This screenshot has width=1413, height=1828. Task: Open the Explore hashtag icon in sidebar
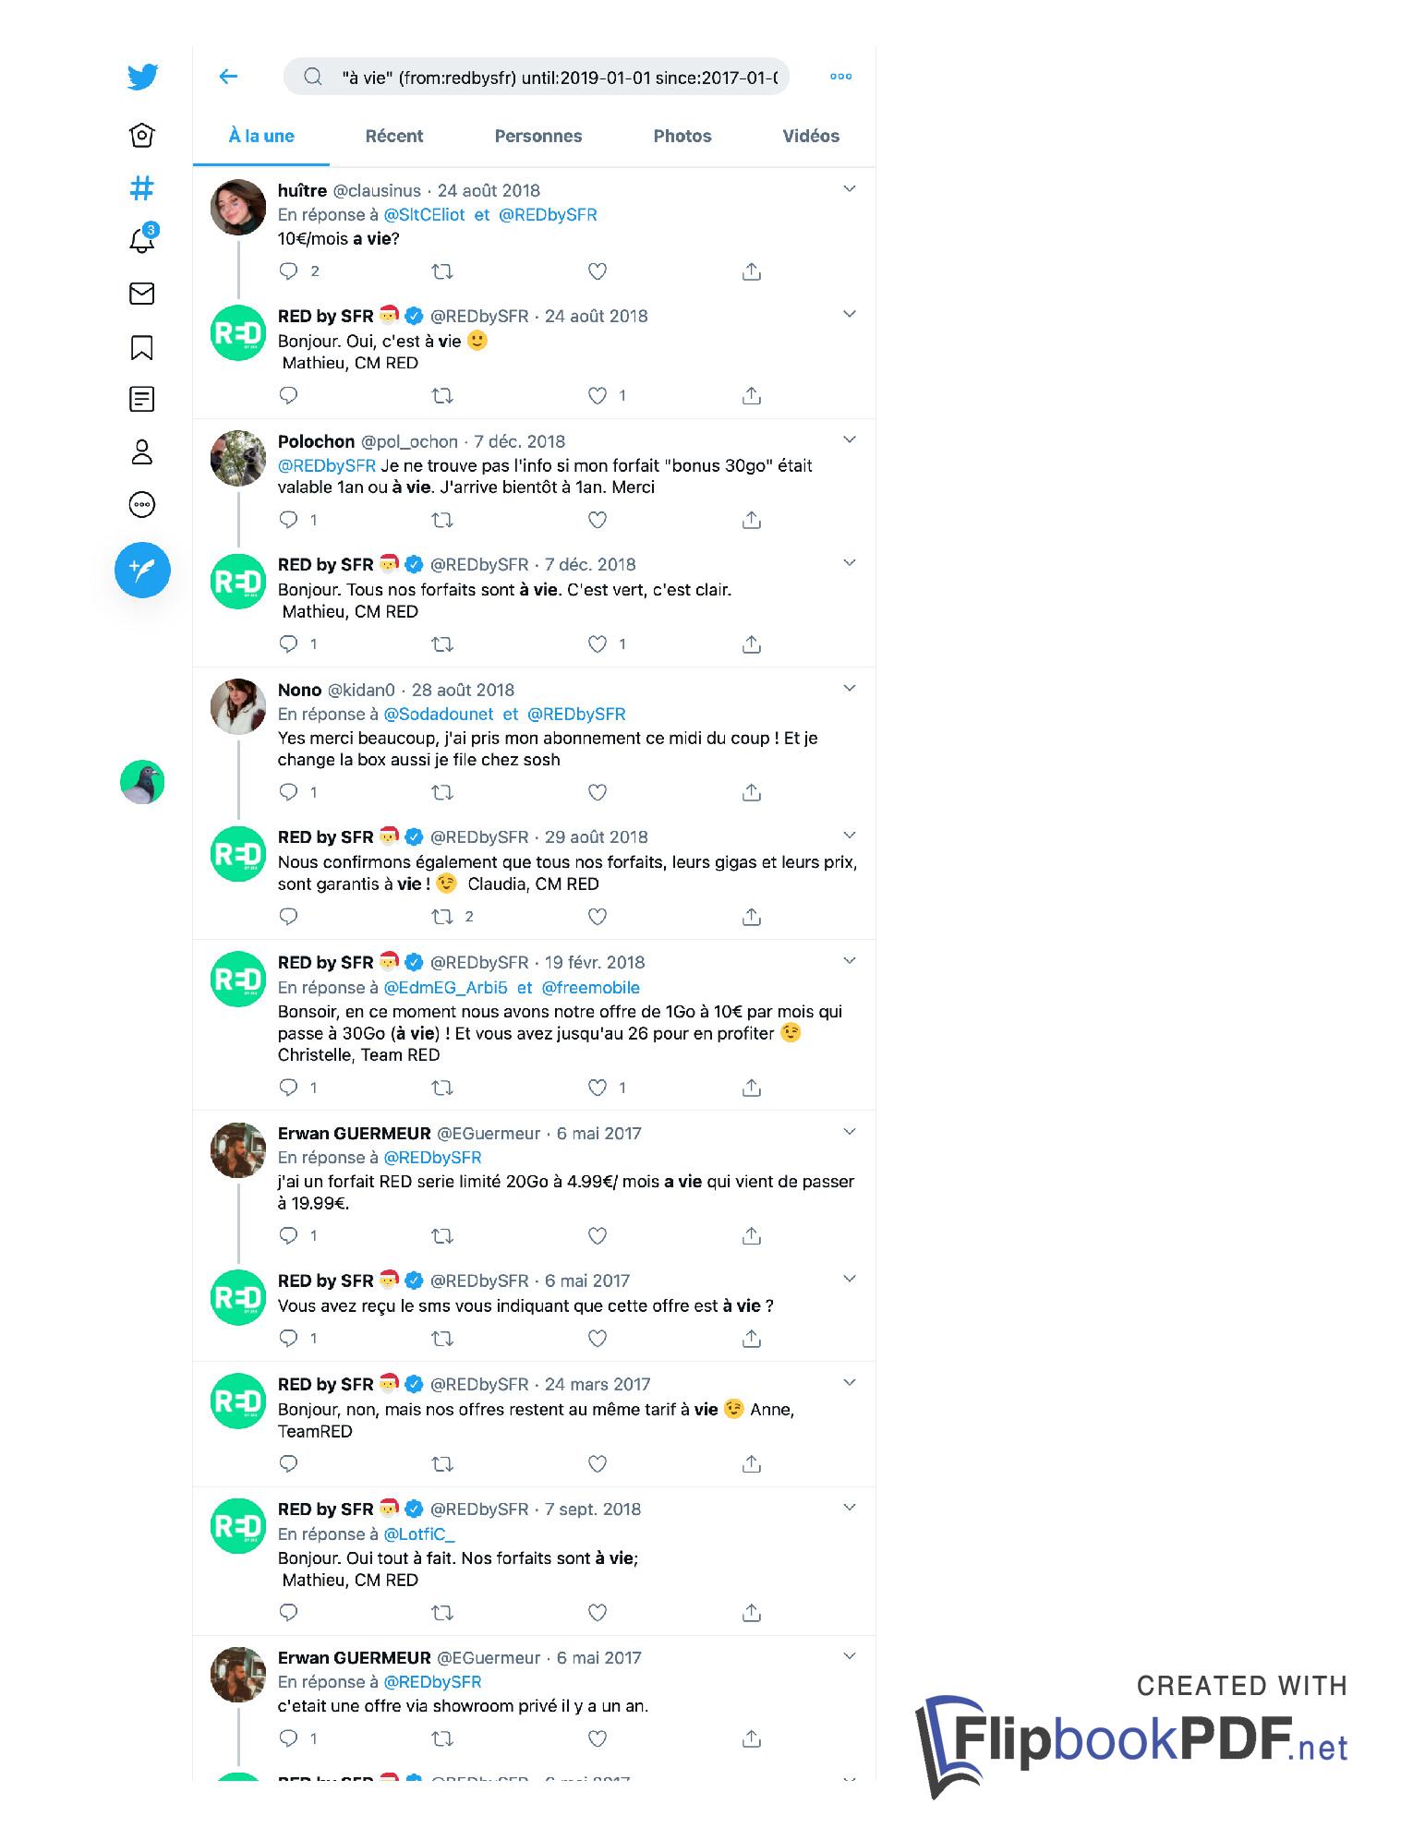[x=141, y=188]
